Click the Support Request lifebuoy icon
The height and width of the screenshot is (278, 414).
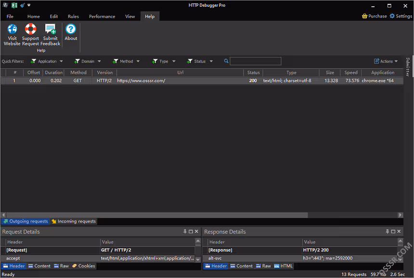(30, 29)
